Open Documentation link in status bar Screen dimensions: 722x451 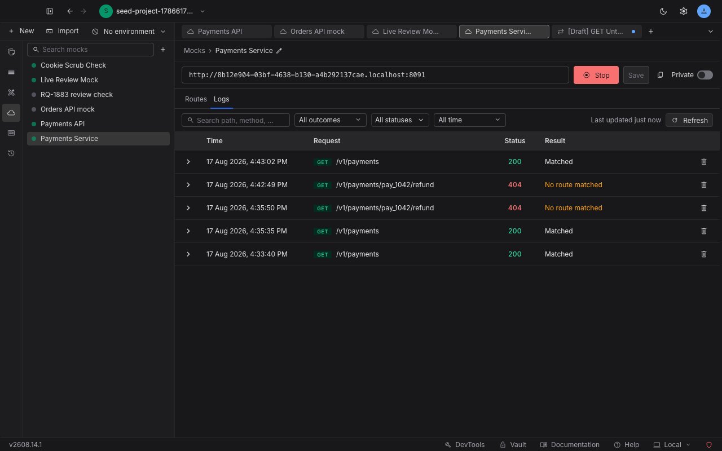click(x=570, y=445)
